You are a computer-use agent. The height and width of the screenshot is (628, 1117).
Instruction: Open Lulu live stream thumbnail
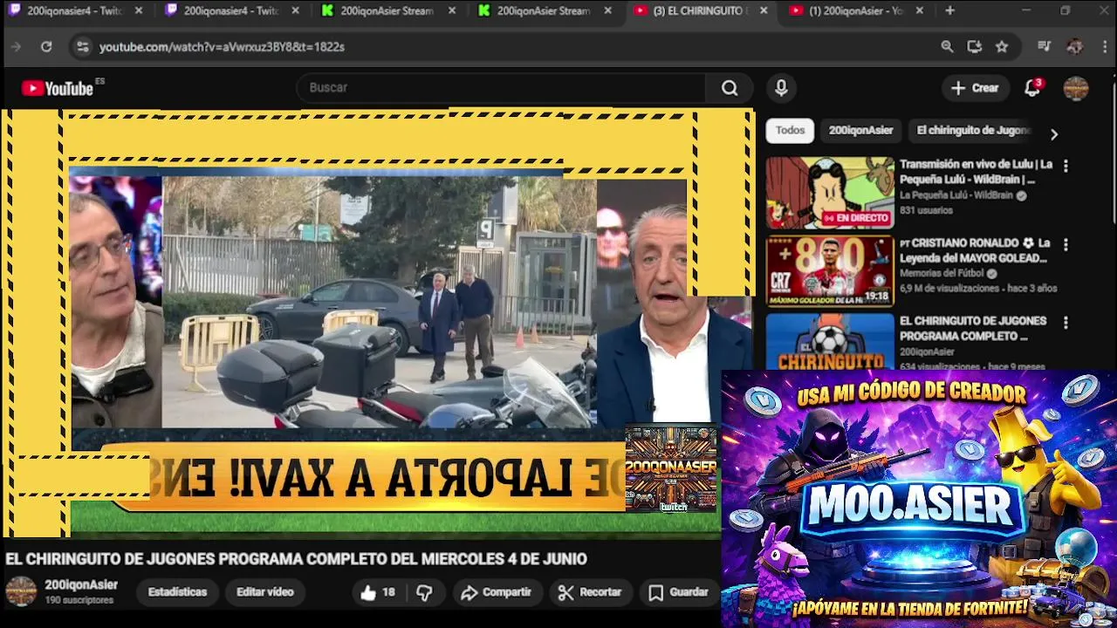pyautogui.click(x=830, y=193)
